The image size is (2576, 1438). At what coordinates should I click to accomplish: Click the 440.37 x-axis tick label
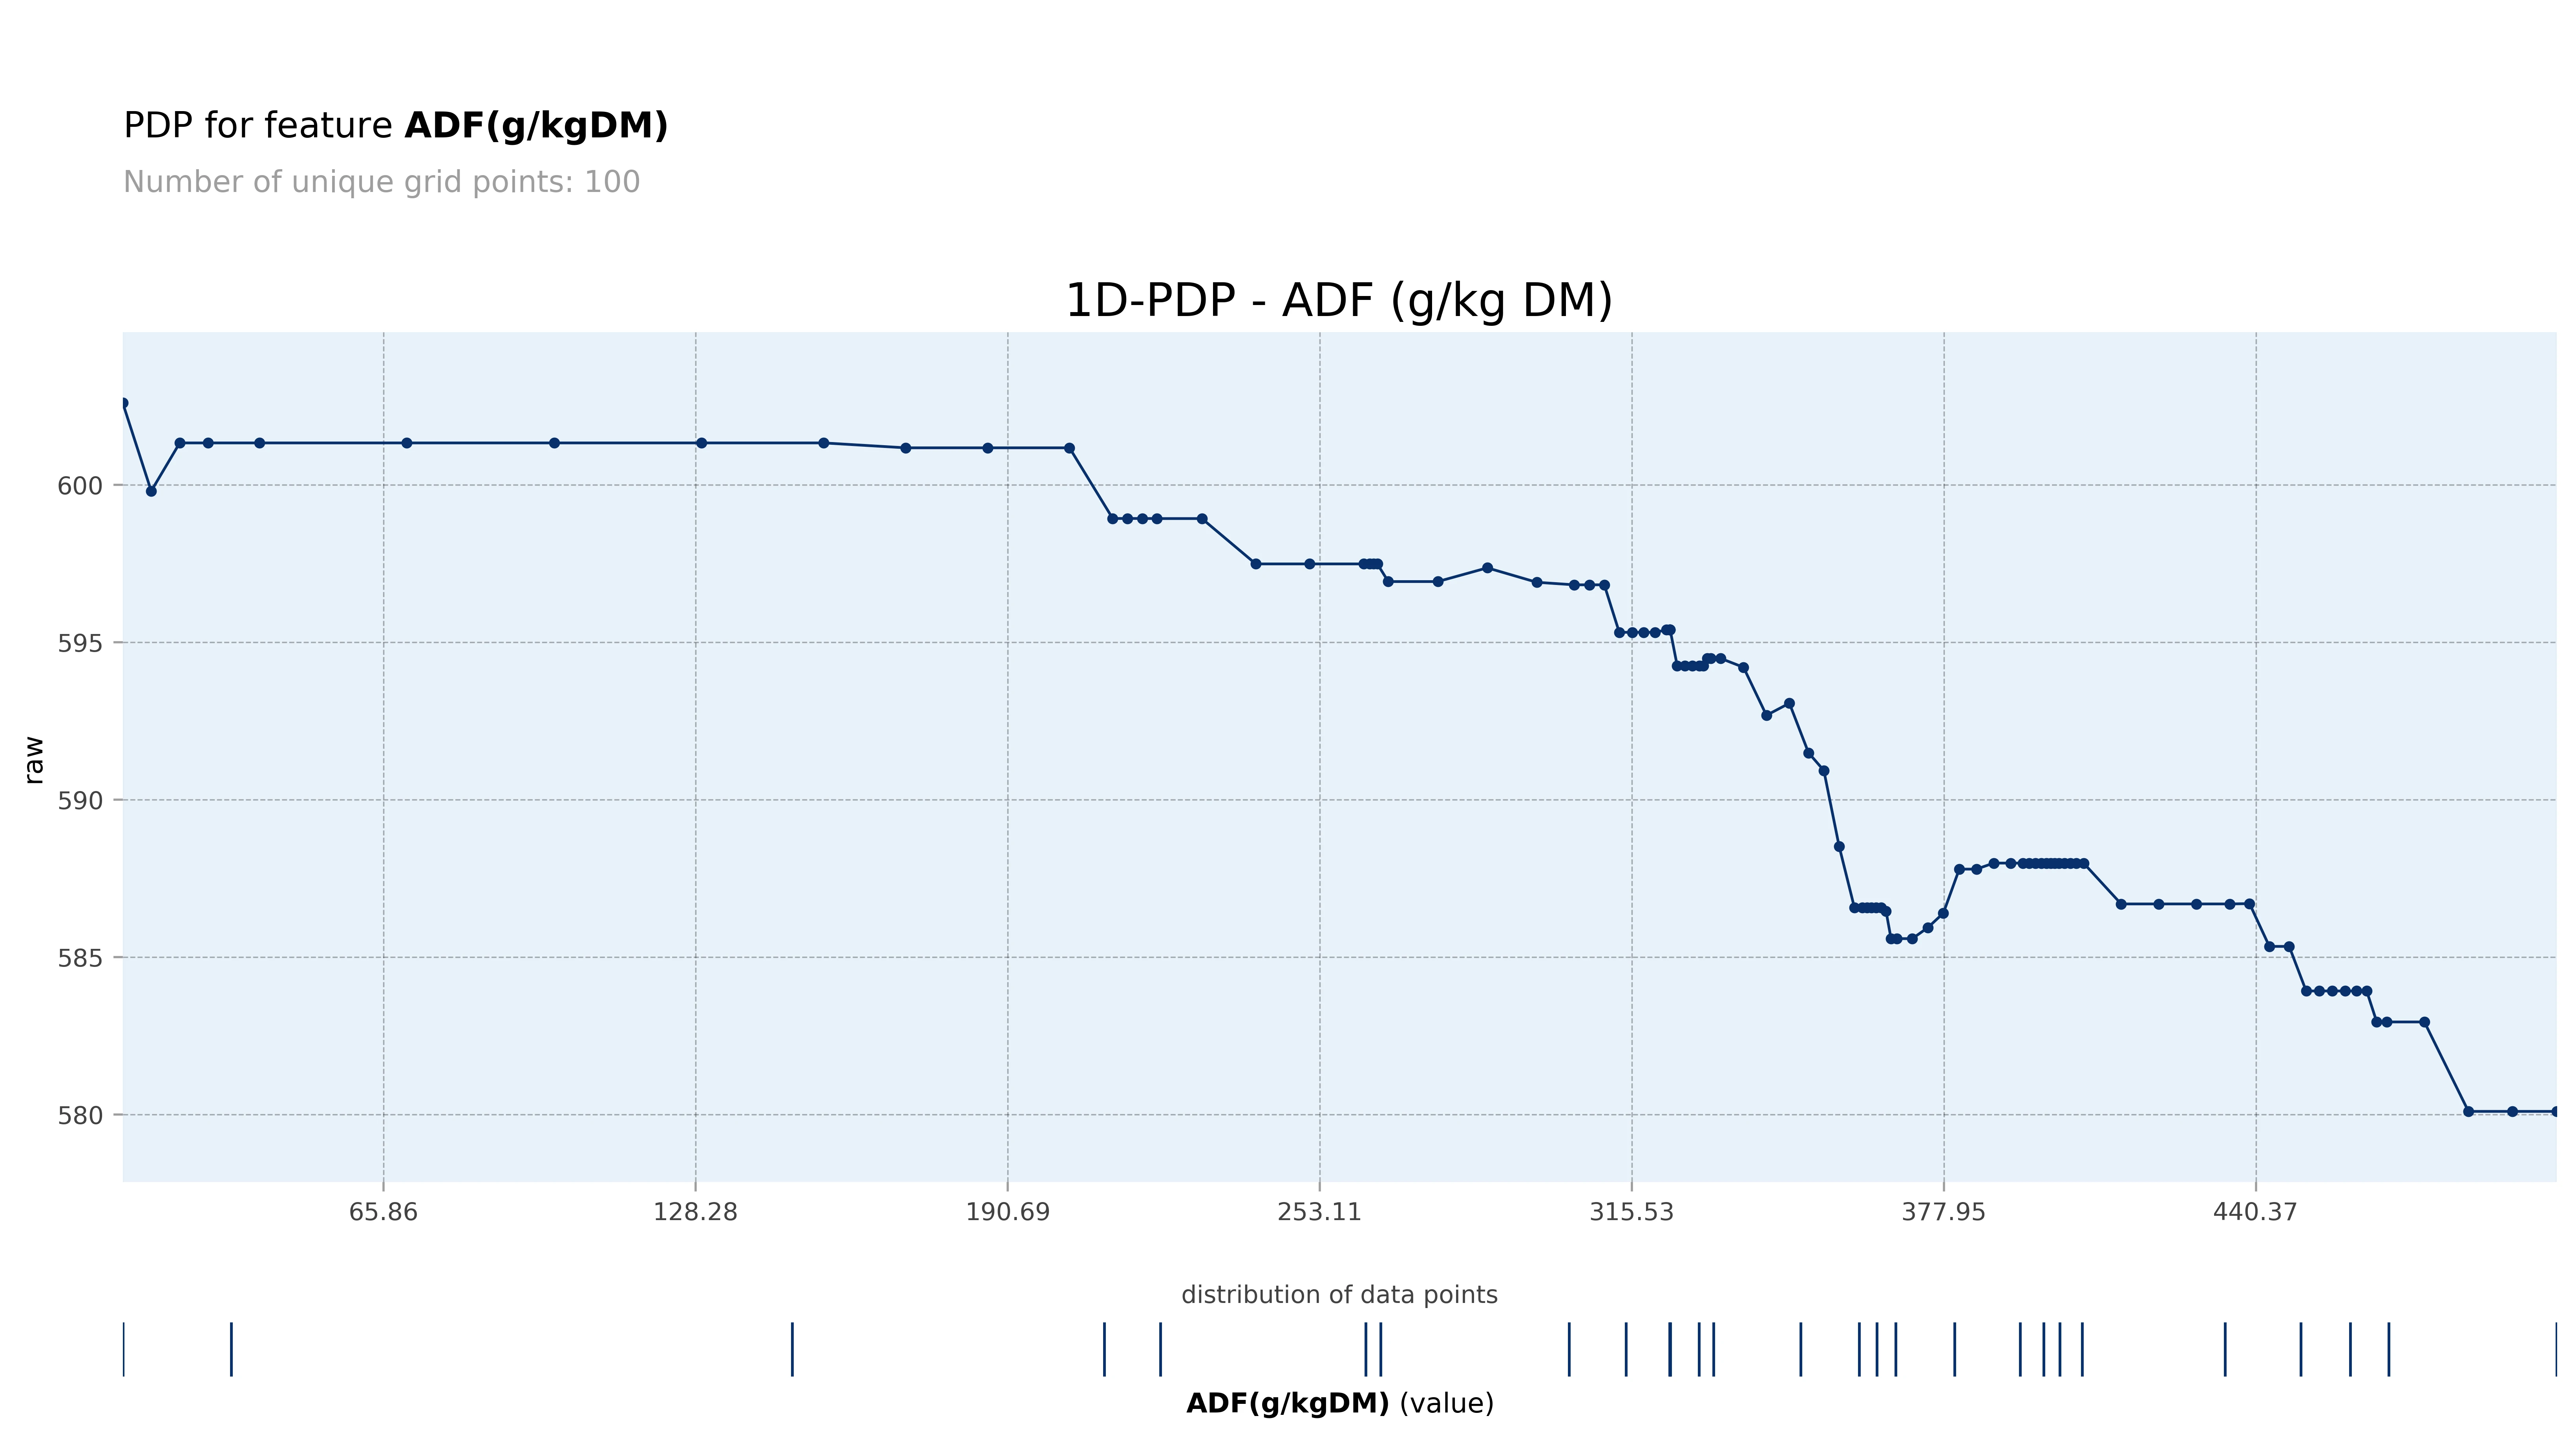point(2255,1212)
